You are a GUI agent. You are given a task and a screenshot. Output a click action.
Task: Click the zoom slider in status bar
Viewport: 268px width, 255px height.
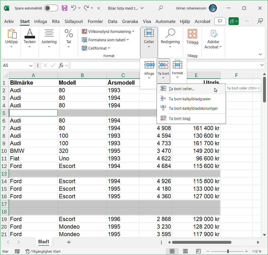[228, 251]
